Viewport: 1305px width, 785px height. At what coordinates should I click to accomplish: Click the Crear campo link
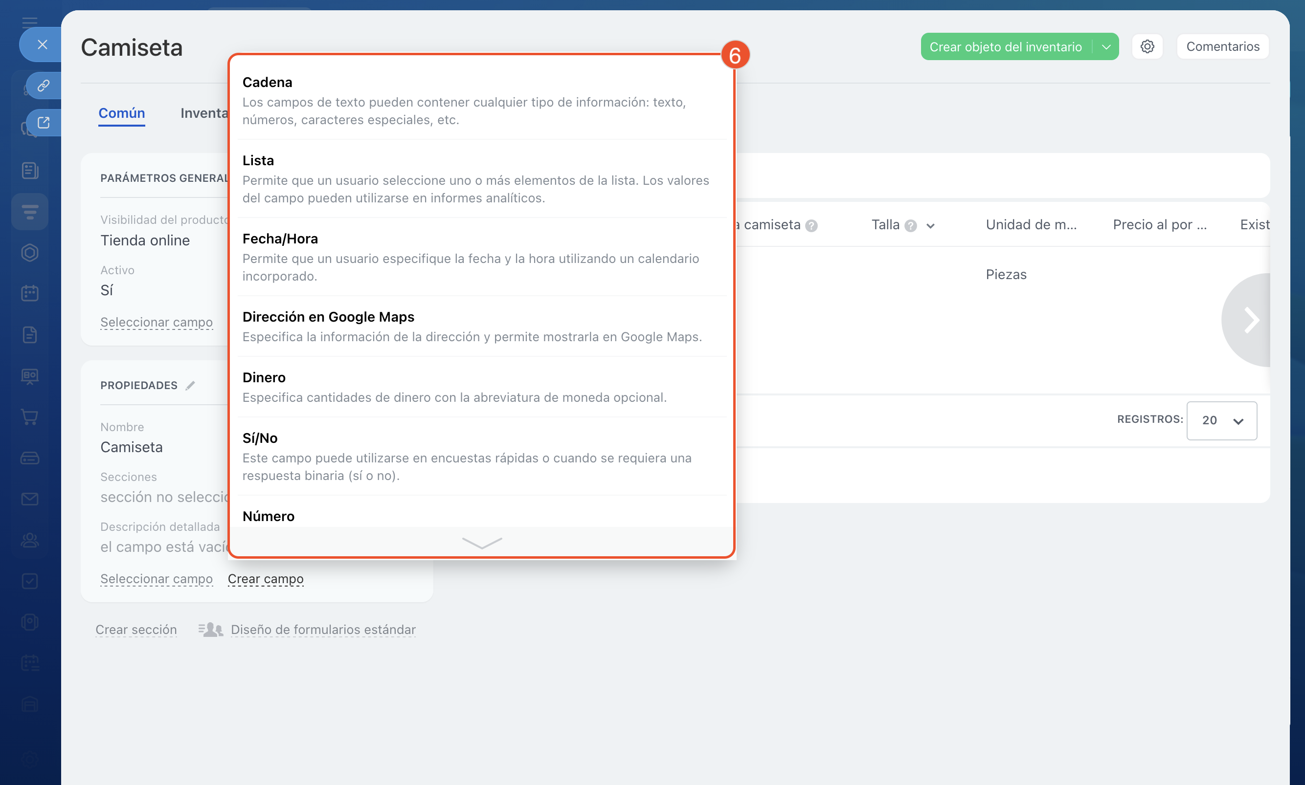[x=265, y=579]
